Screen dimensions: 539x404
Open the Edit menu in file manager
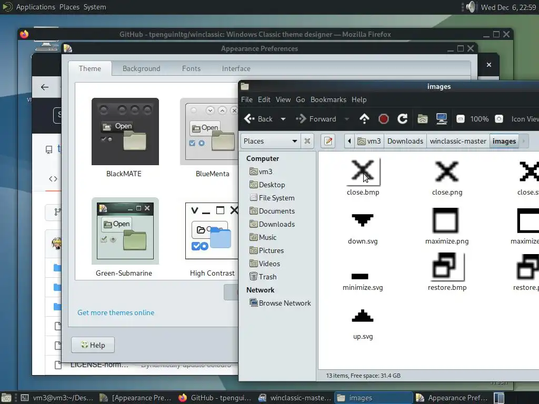(264, 99)
